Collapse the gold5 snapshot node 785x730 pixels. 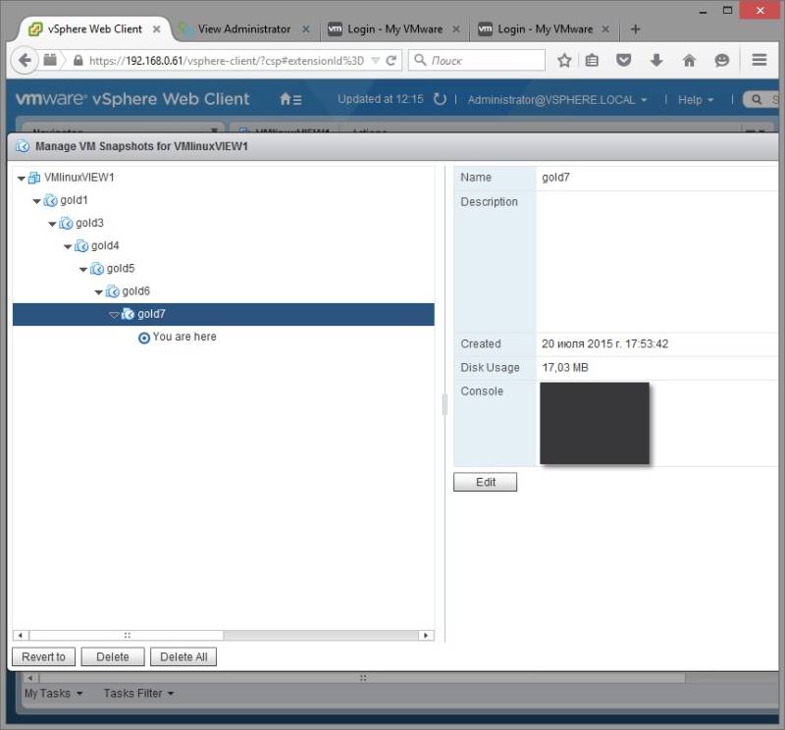tap(83, 270)
